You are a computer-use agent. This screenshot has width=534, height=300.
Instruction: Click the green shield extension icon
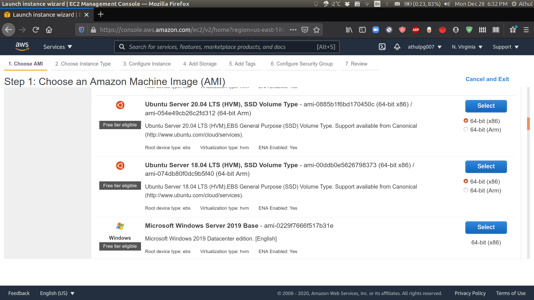(x=469, y=30)
